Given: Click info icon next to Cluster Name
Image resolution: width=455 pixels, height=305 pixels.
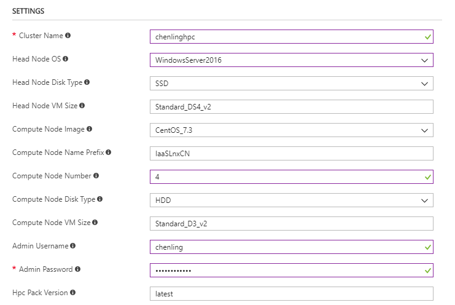Looking at the screenshot, I should (68, 36).
